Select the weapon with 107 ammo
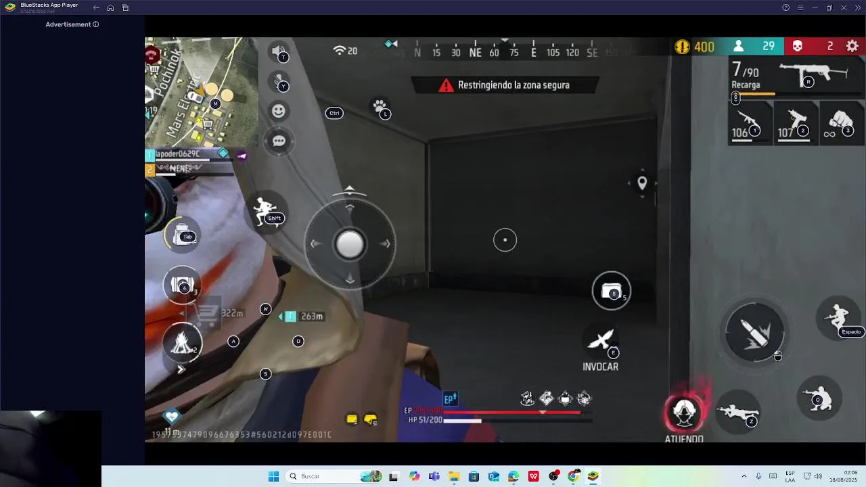This screenshot has width=866, height=487. click(795, 123)
